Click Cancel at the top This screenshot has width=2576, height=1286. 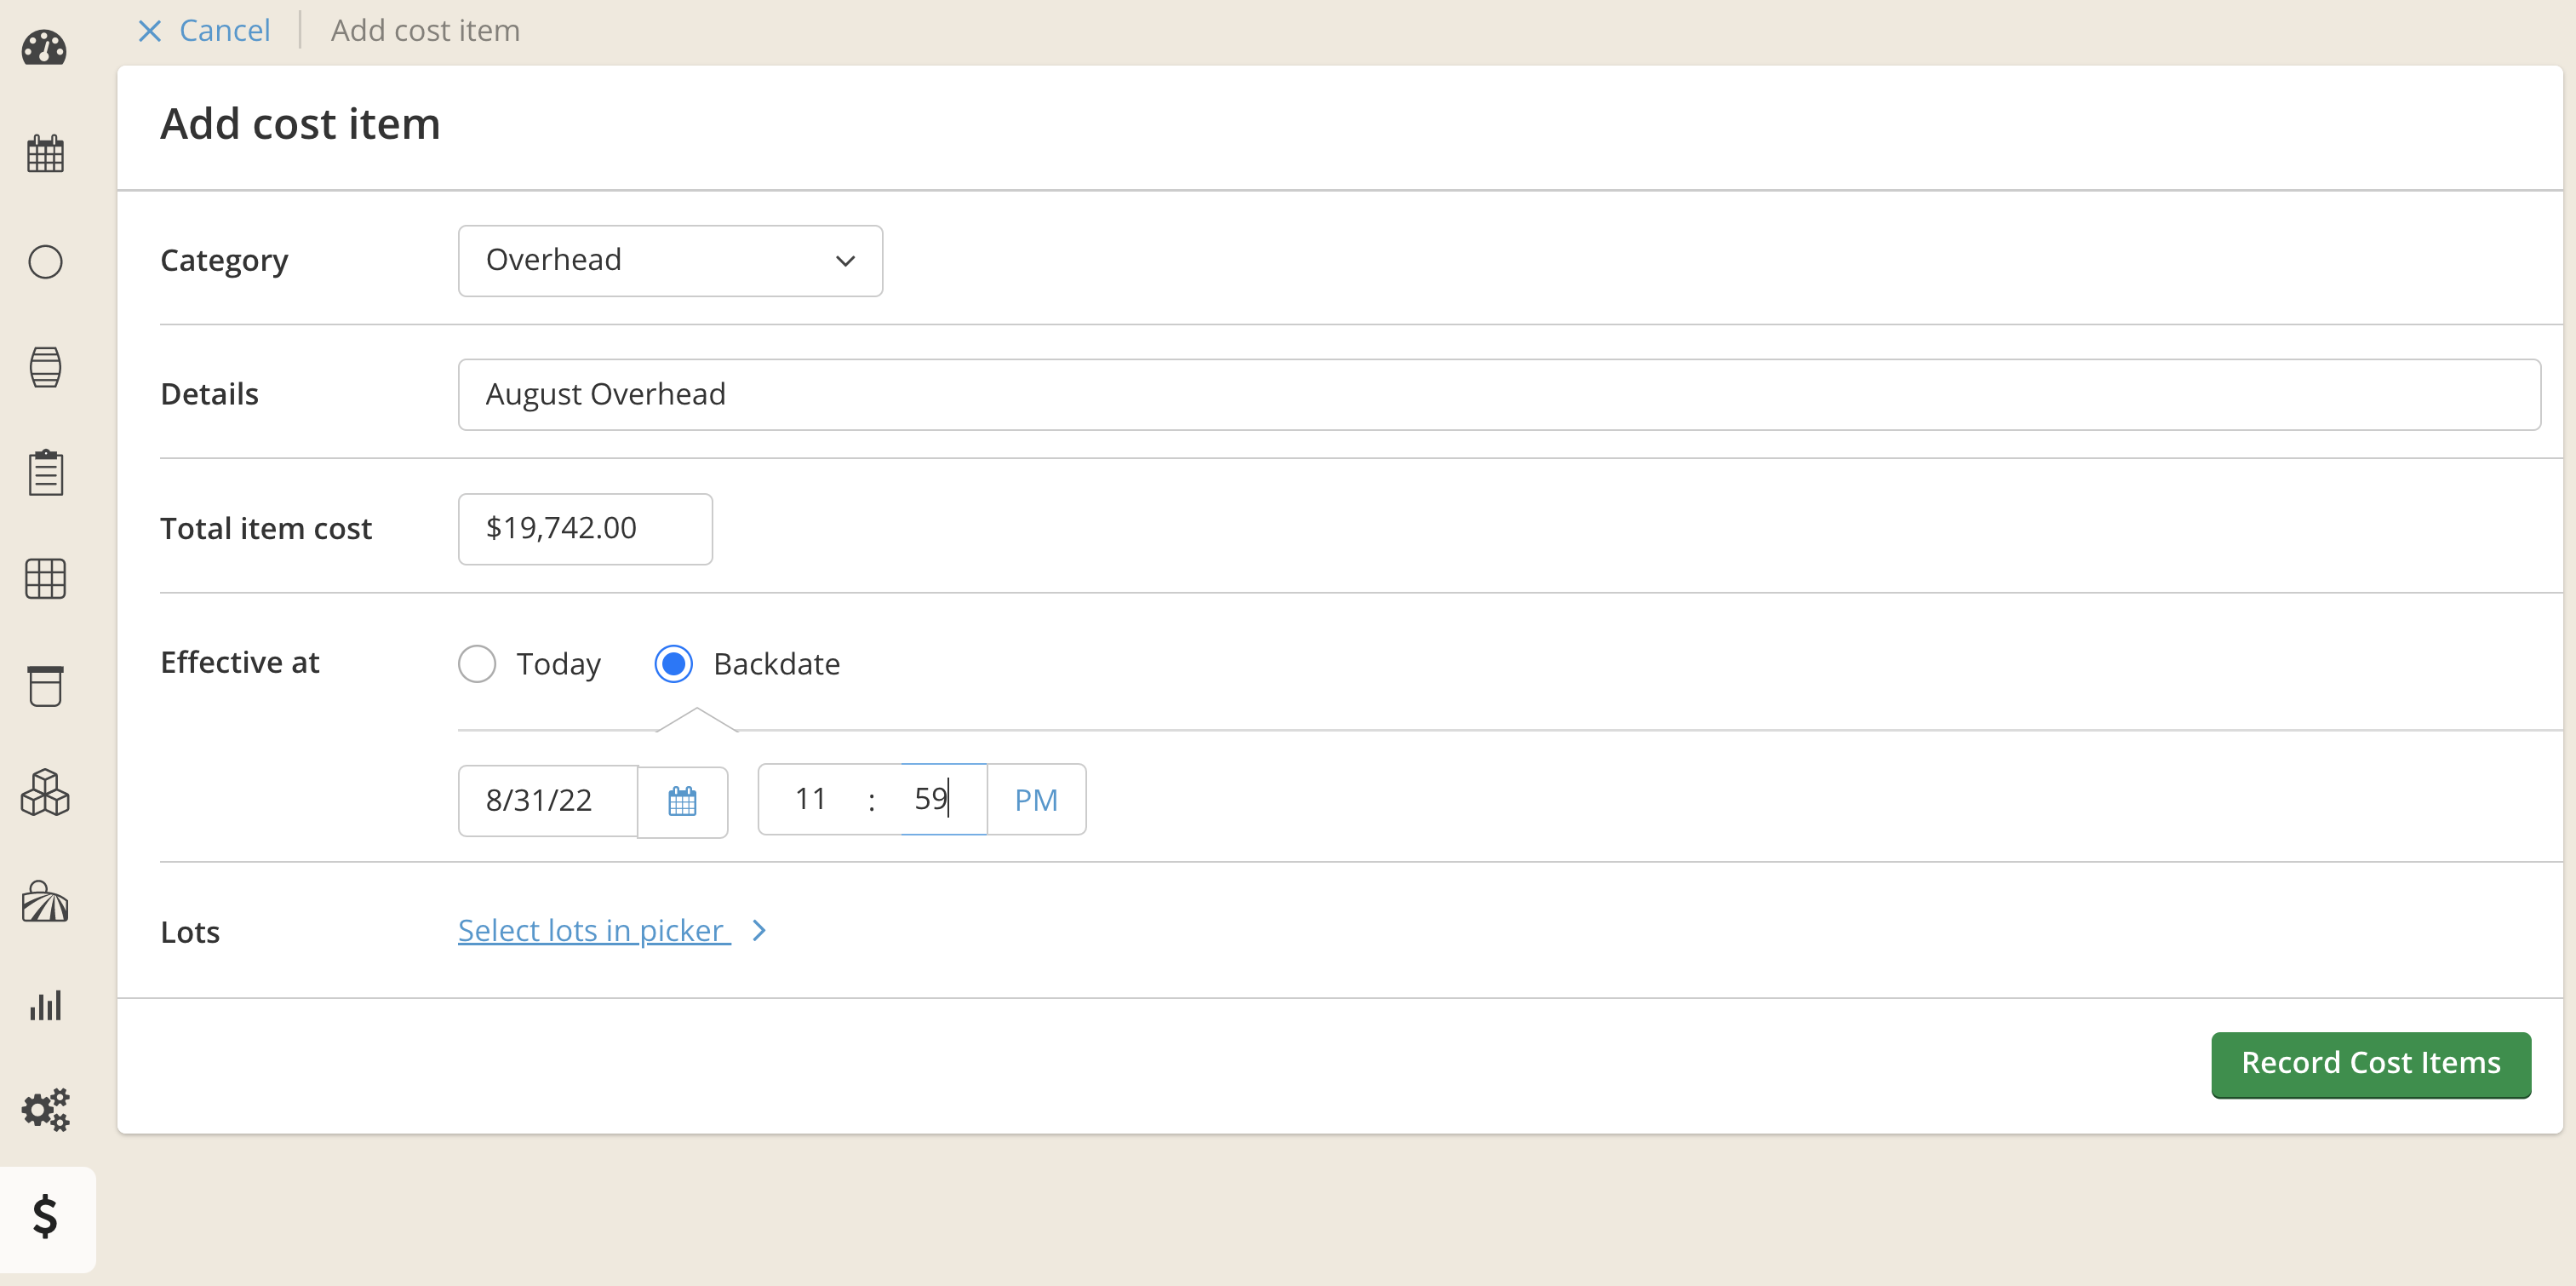coord(205,30)
